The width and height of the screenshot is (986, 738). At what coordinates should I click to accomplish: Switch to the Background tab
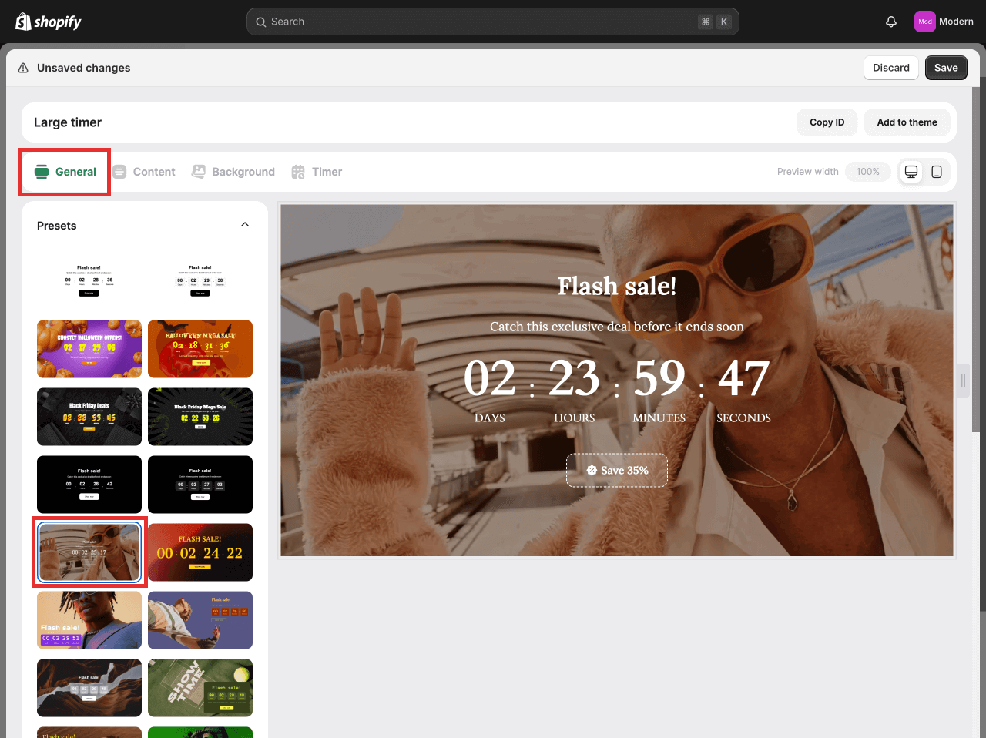click(243, 172)
